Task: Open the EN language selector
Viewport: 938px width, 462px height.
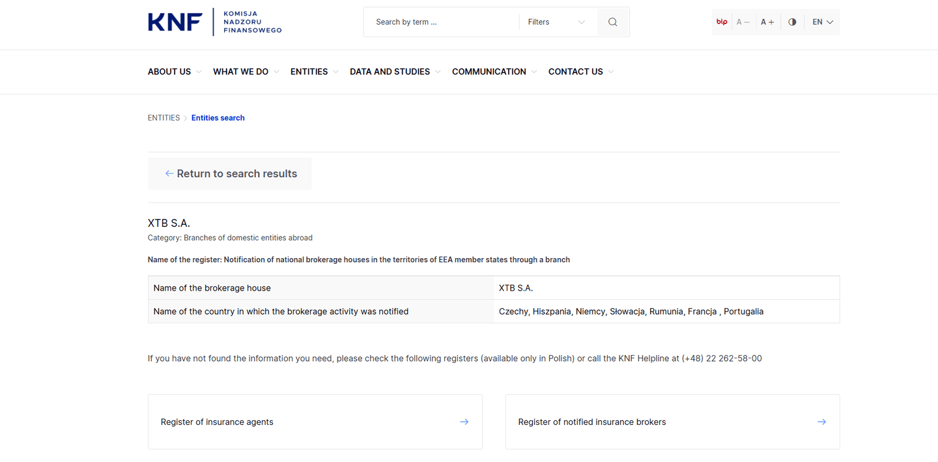Action: 822,22
